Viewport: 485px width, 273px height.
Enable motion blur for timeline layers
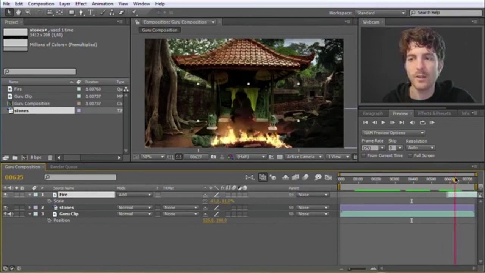point(305,177)
